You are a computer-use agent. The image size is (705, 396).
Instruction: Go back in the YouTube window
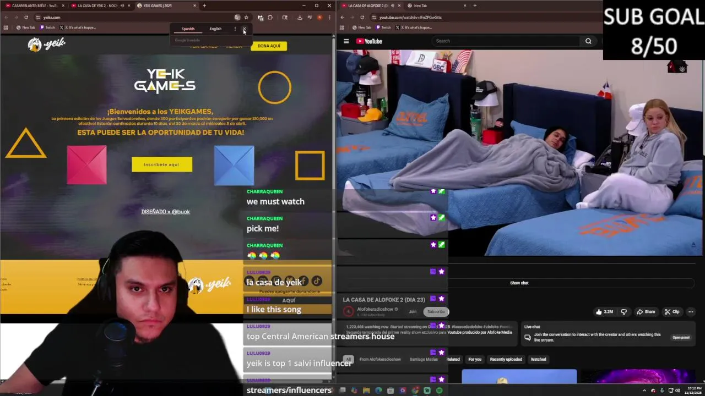[x=342, y=17]
